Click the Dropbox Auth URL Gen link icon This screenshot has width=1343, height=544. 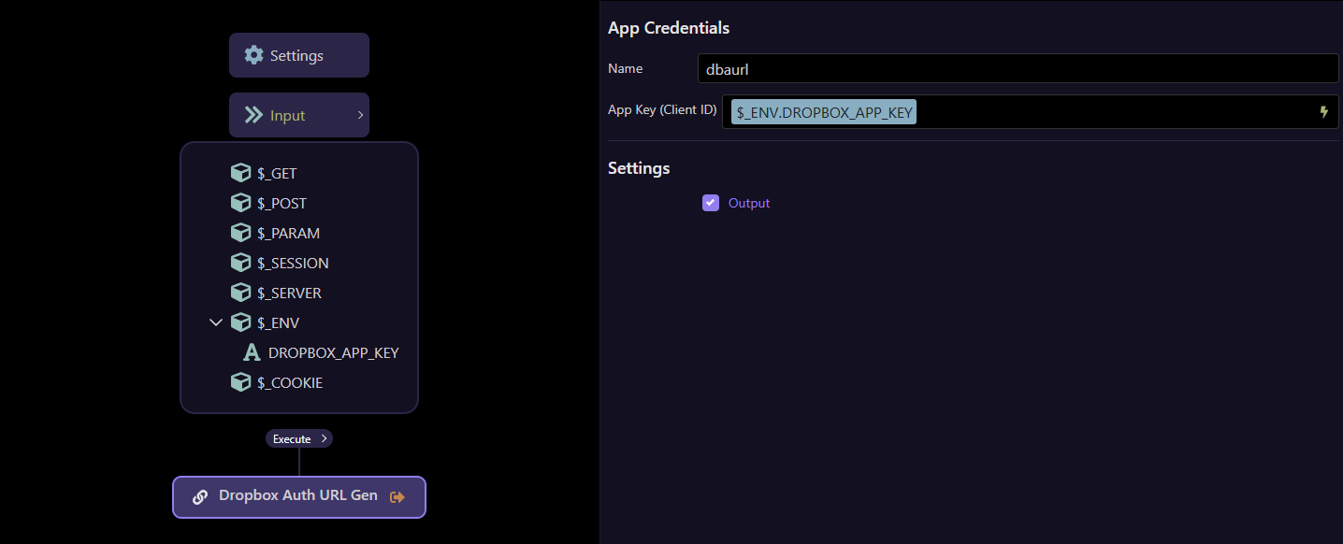coord(199,497)
